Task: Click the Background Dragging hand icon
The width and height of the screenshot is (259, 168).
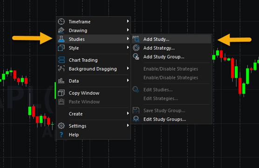Action: click(61, 69)
